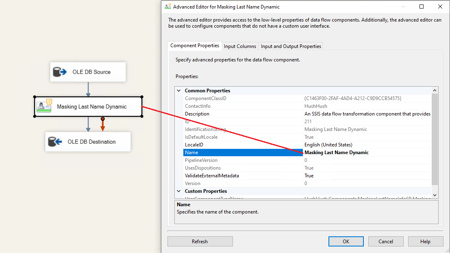Image resolution: width=450 pixels, height=253 pixels.
Task: Collapse the Common Properties section
Action: tap(178, 91)
